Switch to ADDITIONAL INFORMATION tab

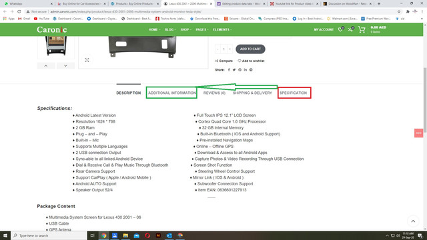coord(172,93)
